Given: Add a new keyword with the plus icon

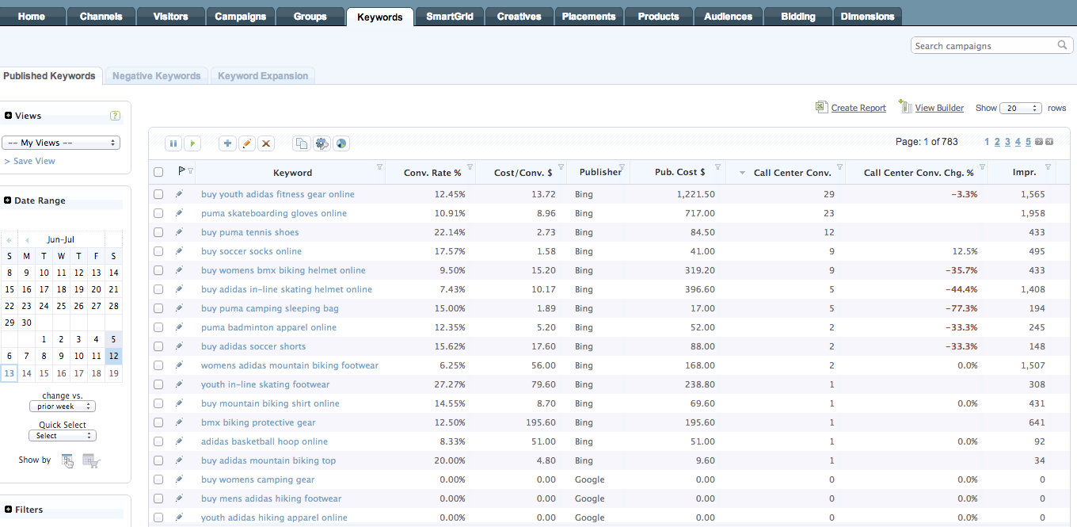Looking at the screenshot, I should (227, 143).
